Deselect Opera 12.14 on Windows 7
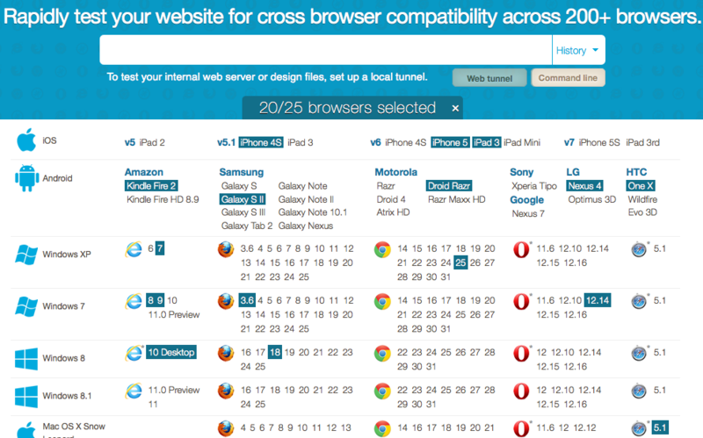Image resolution: width=703 pixels, height=438 pixels. pos(598,300)
